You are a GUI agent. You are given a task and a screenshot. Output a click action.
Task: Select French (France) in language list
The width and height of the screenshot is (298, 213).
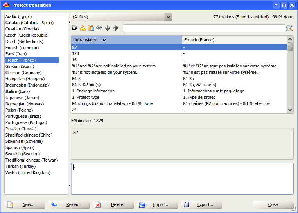[32, 60]
